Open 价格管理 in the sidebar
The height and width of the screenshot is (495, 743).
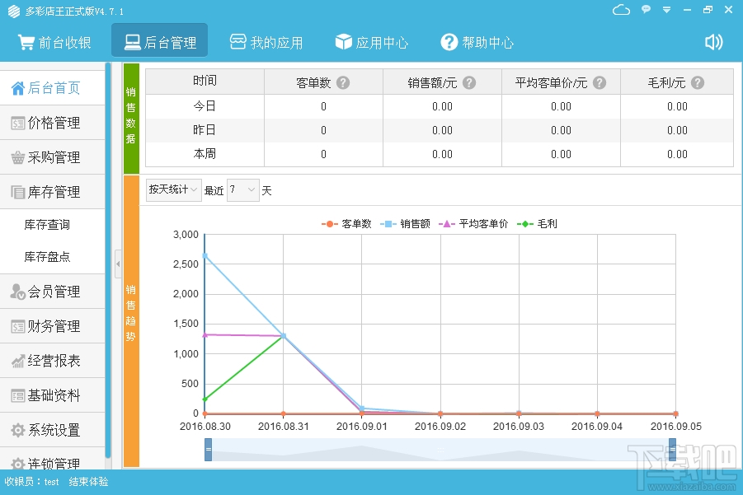tap(52, 123)
